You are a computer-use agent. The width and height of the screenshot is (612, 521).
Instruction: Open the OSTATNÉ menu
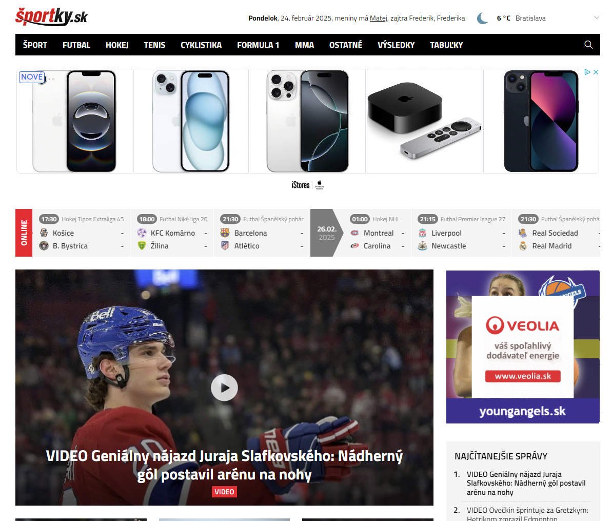tap(345, 45)
